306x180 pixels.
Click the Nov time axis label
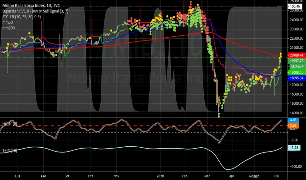coord(116,176)
